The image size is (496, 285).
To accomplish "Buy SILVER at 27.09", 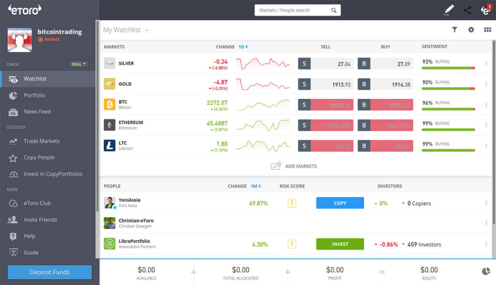I will (385, 63).
